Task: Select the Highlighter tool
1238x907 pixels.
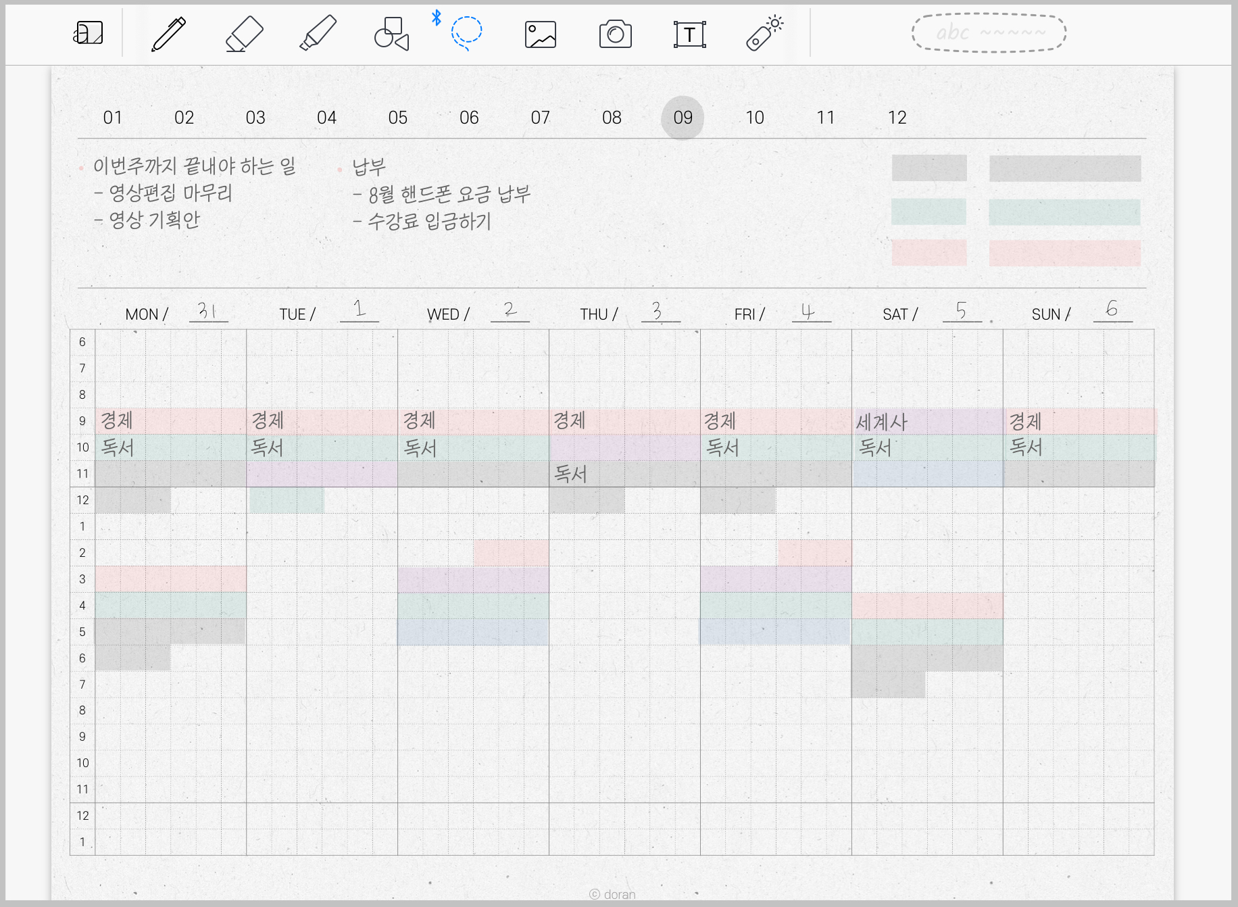Action: point(318,33)
